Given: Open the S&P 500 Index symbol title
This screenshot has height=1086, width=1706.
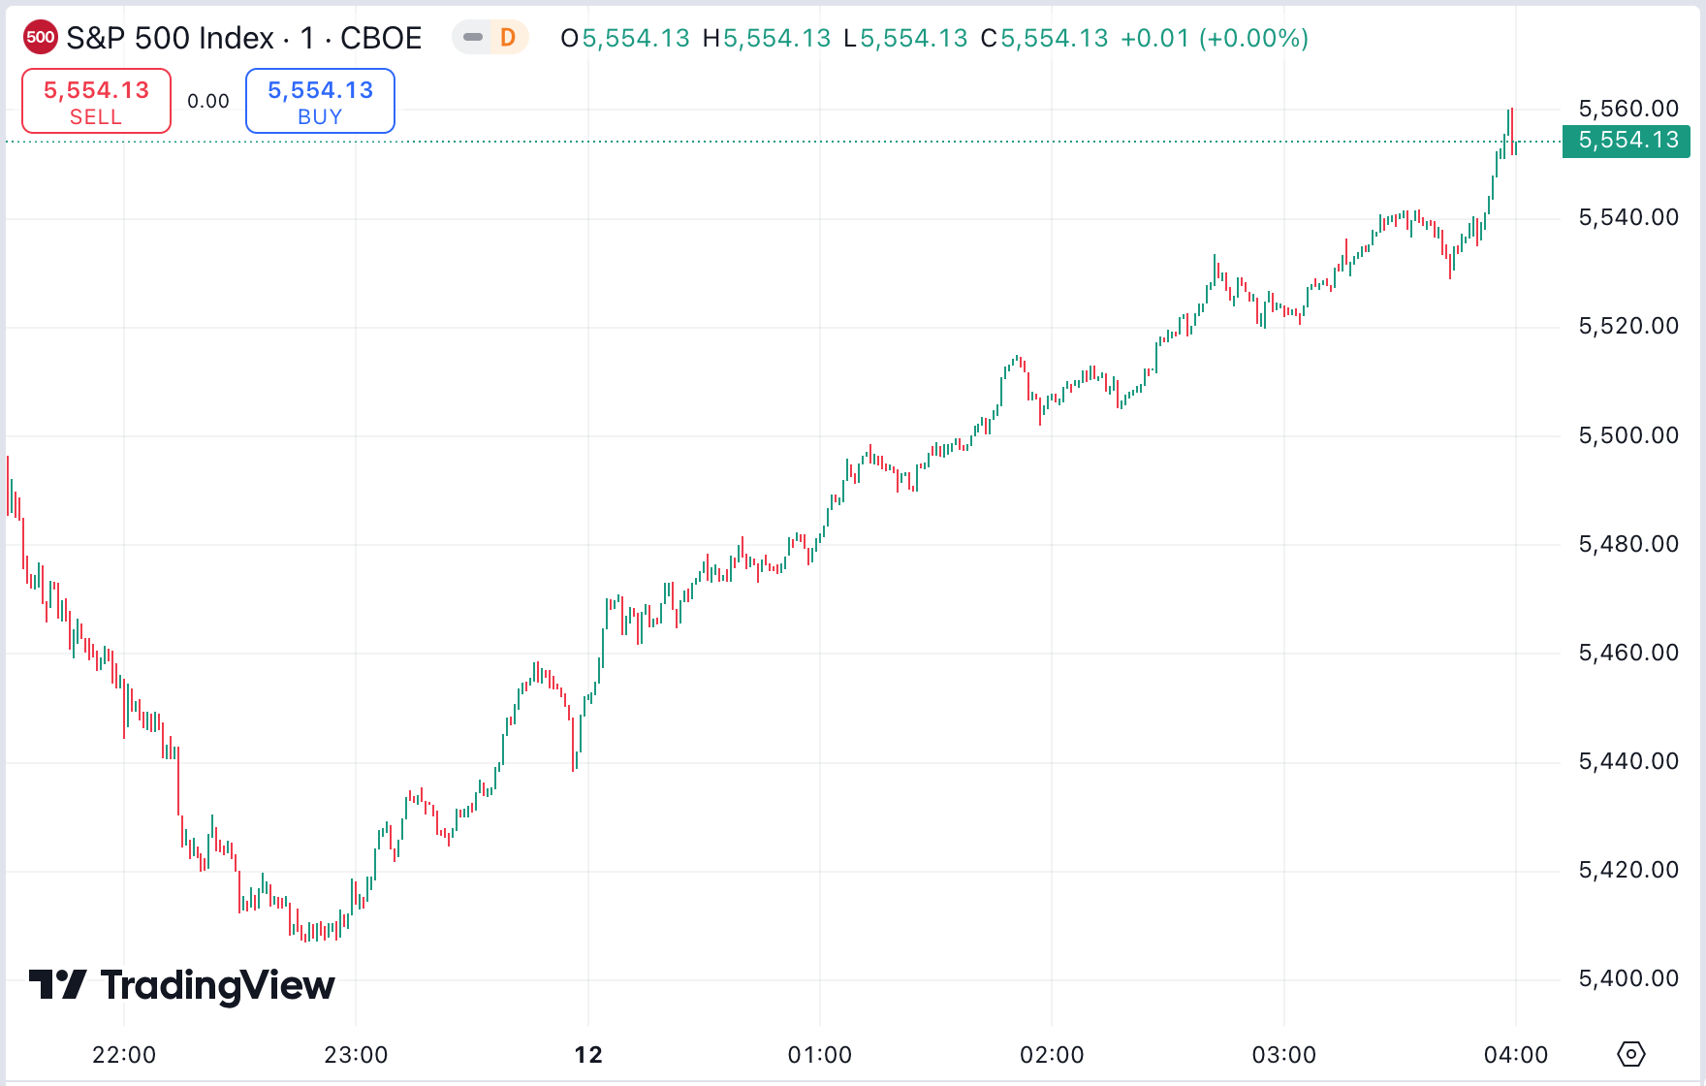Looking at the screenshot, I should pyautogui.click(x=243, y=38).
